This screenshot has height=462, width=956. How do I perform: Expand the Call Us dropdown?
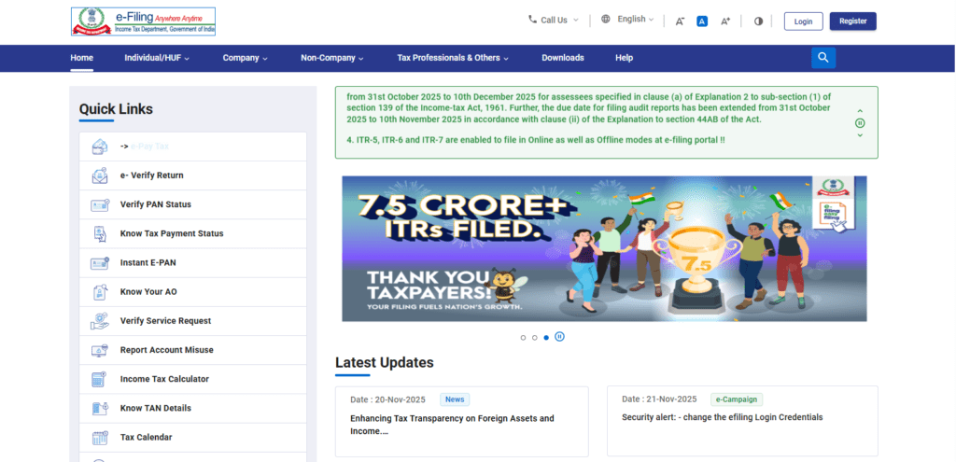tap(554, 20)
